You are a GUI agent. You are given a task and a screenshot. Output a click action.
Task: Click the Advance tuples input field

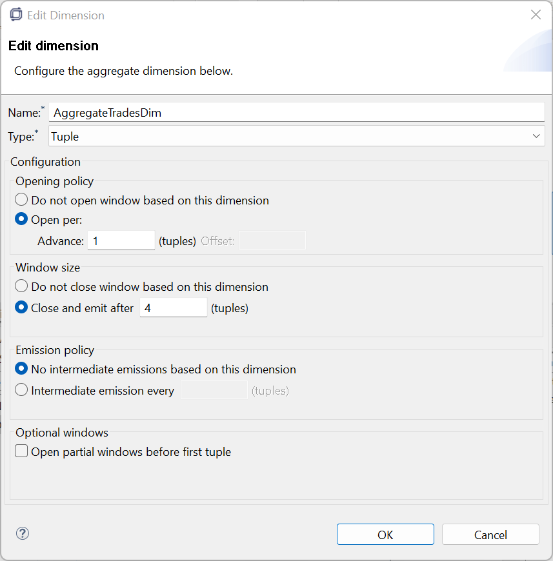pyautogui.click(x=121, y=241)
